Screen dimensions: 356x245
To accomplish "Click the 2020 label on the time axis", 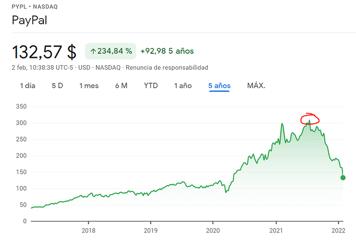I will point(213,230).
